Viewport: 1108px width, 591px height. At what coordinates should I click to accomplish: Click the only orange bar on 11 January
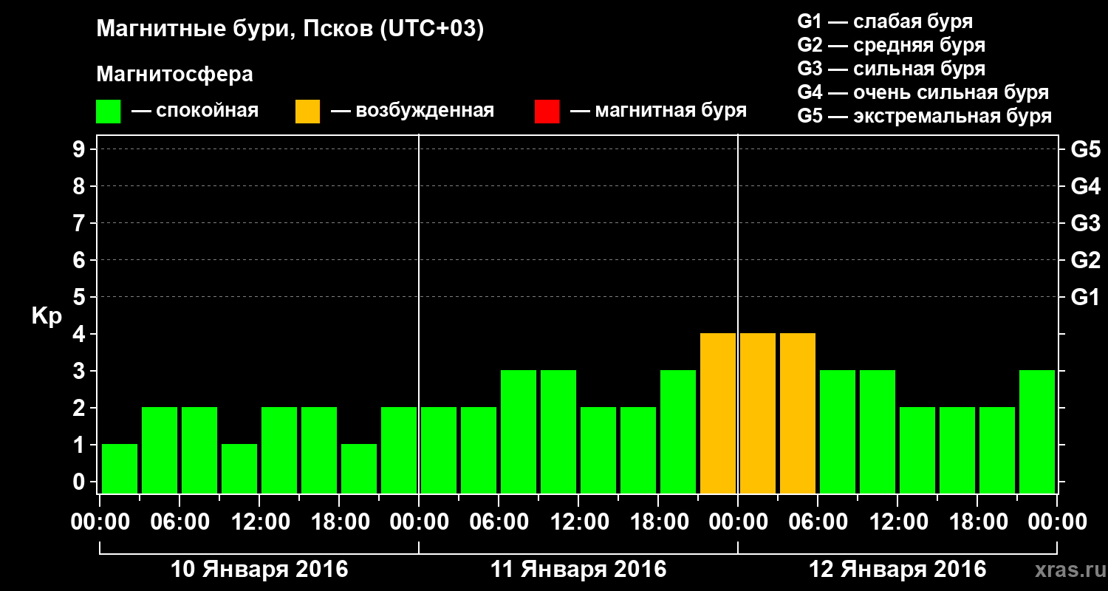(x=718, y=413)
